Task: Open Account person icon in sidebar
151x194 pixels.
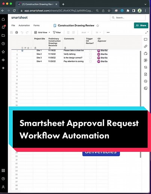Action: (x=3, y=187)
